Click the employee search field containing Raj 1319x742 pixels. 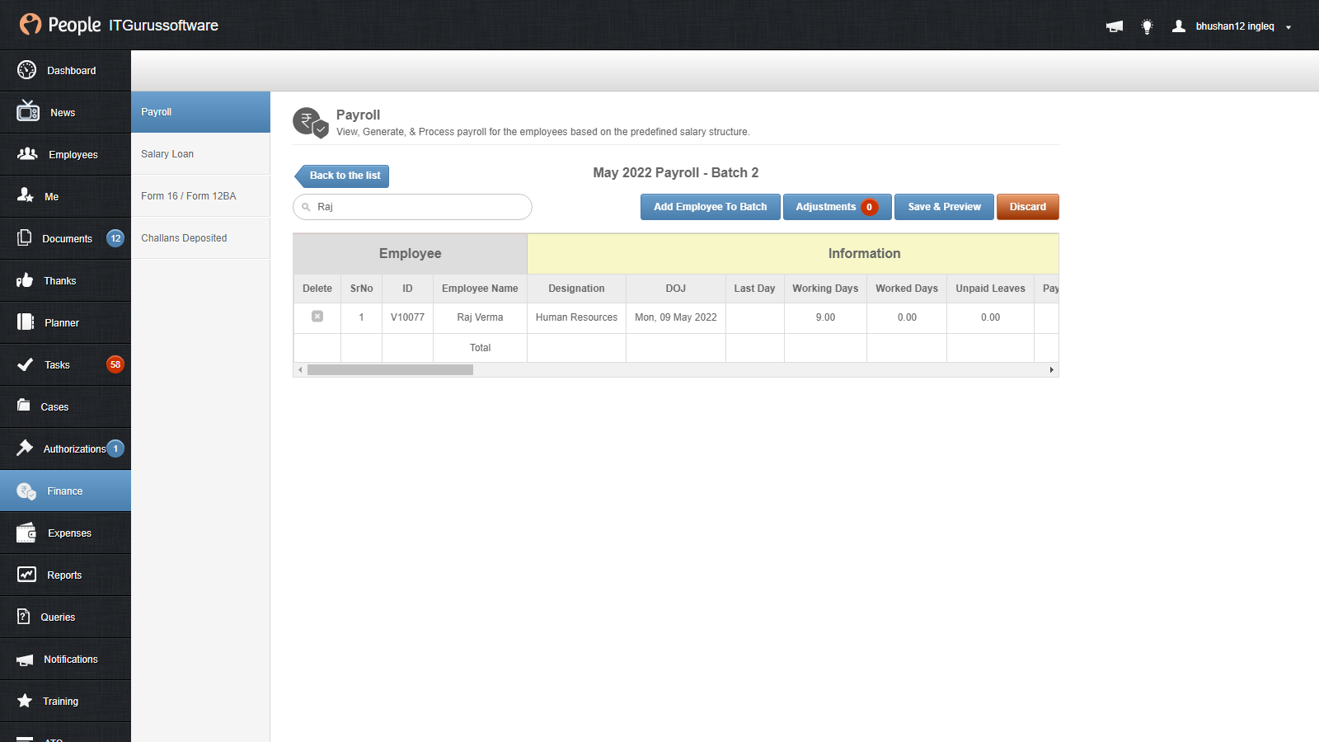[x=412, y=207]
